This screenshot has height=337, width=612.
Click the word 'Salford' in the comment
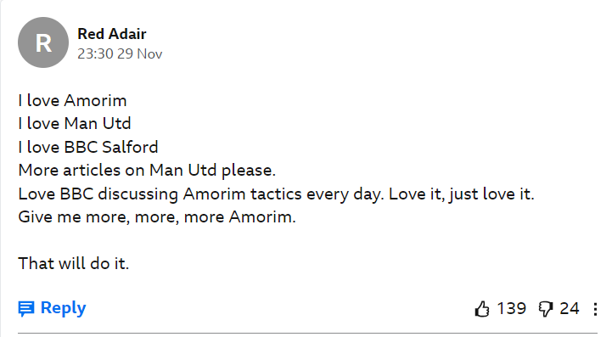130,147
